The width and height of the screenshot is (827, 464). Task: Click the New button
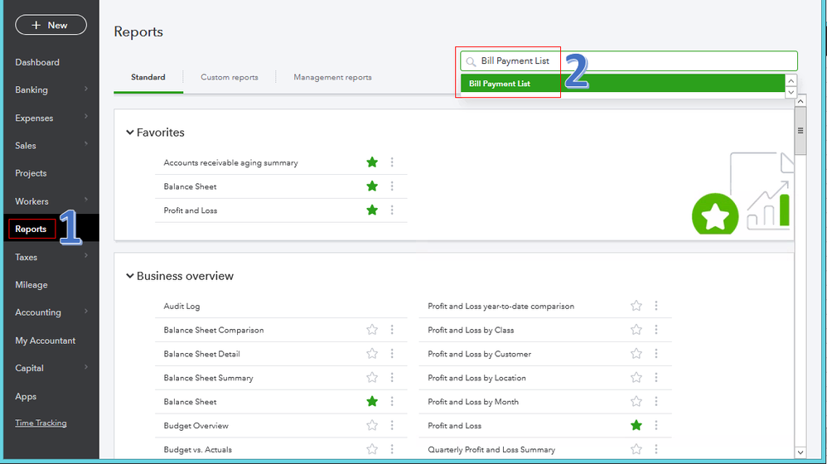click(x=51, y=25)
